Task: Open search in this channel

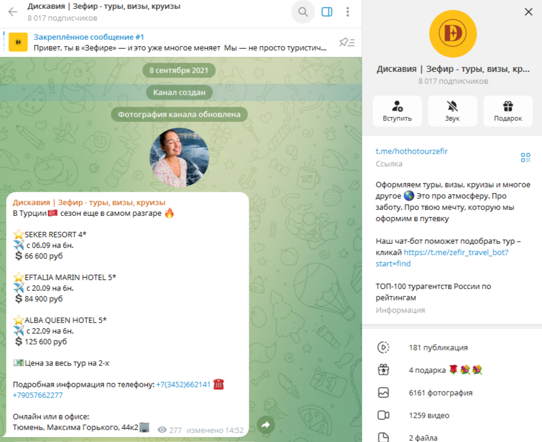Action: pyautogui.click(x=303, y=12)
